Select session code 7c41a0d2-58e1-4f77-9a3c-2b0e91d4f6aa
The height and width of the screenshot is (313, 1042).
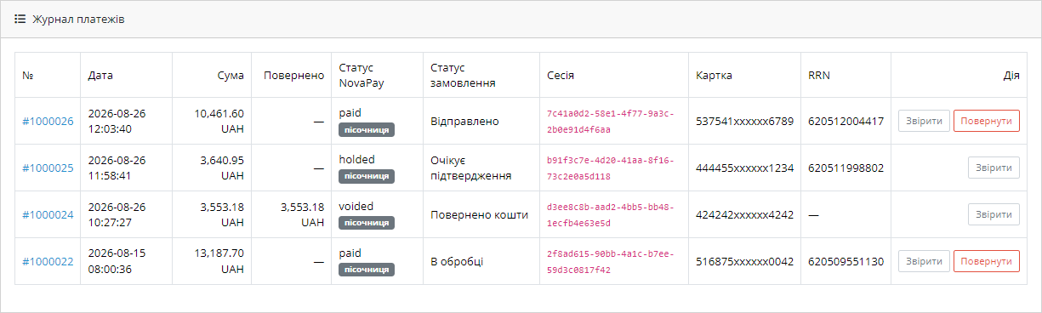(x=610, y=122)
